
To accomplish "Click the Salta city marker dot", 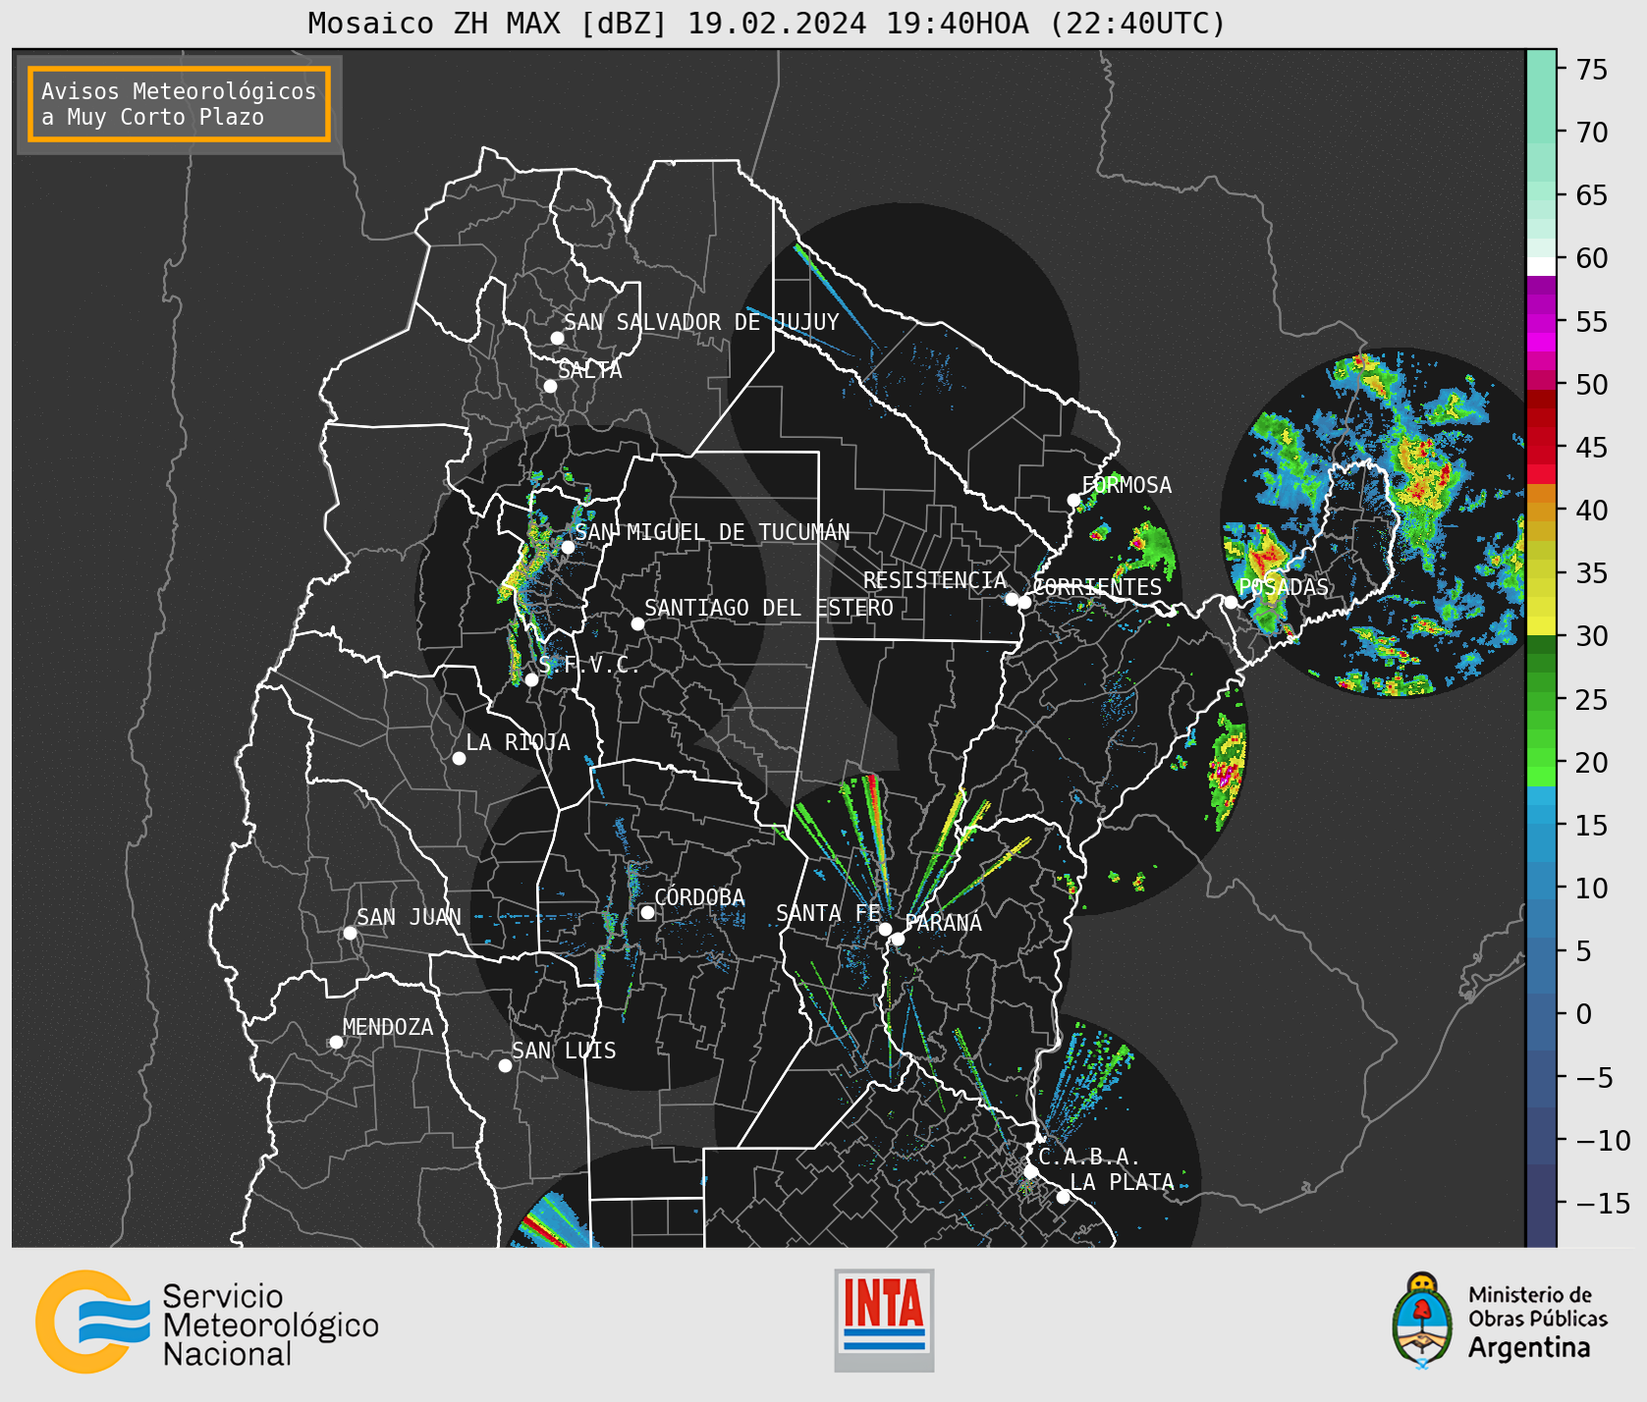I will click(x=550, y=386).
